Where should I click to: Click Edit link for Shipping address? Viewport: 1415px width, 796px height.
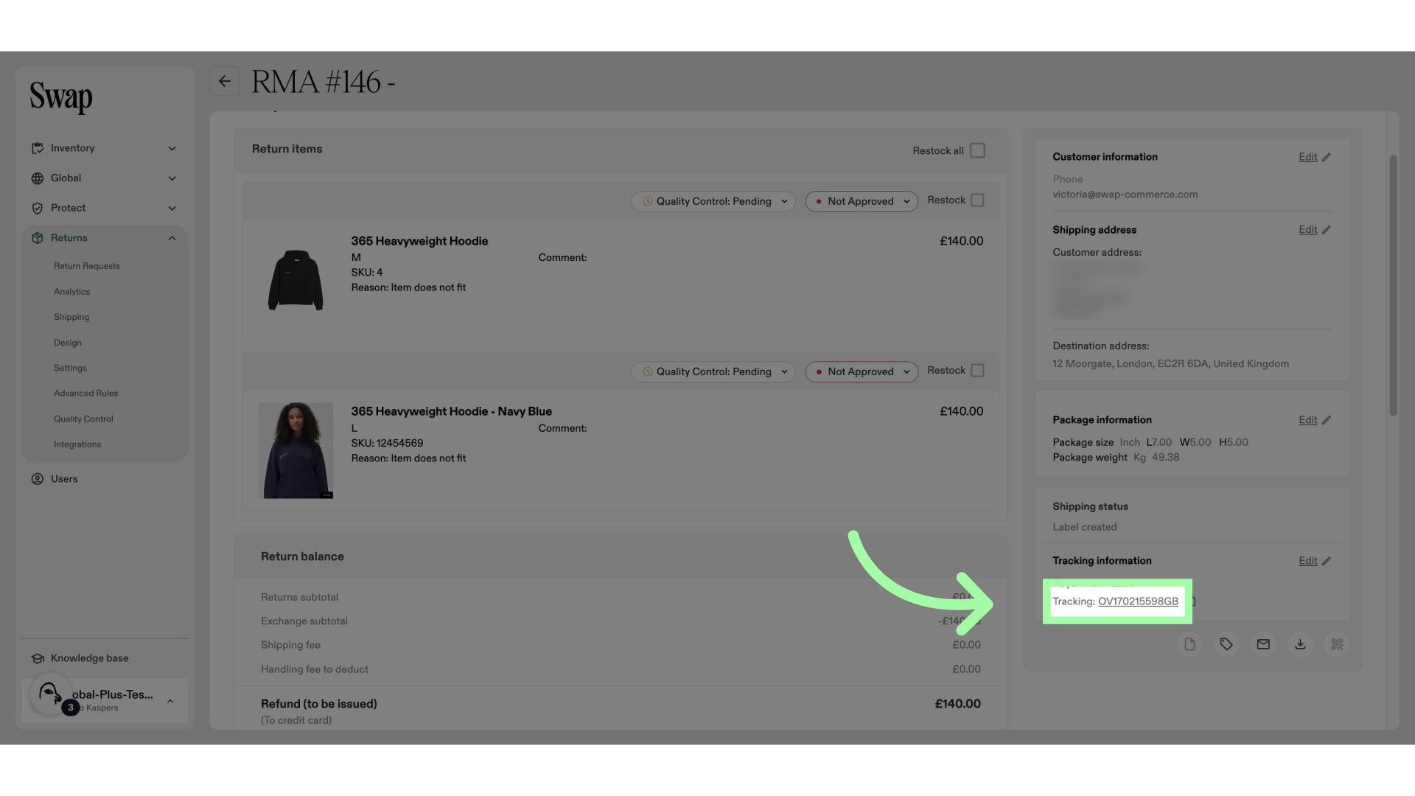(x=1307, y=230)
